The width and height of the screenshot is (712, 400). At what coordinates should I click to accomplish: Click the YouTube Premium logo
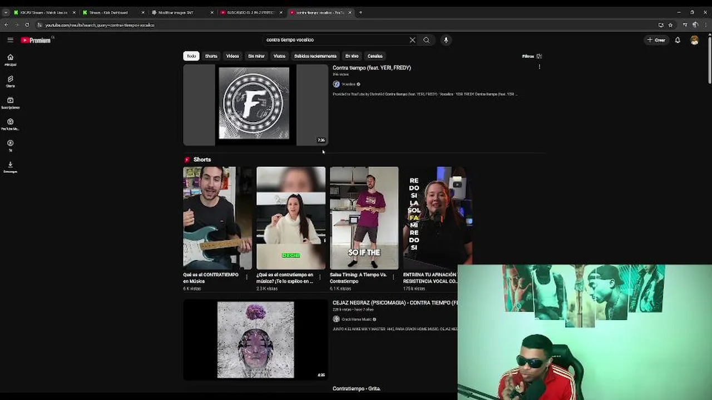point(36,40)
